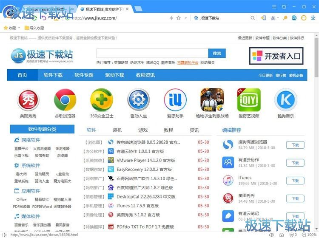Select the 驱动下载 navigation item
Viewport: 319px width, 238px height.
click(114, 75)
